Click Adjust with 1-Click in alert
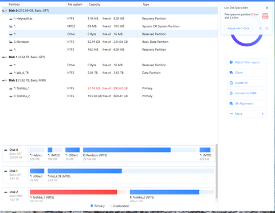275x213 pixels. click(x=238, y=29)
